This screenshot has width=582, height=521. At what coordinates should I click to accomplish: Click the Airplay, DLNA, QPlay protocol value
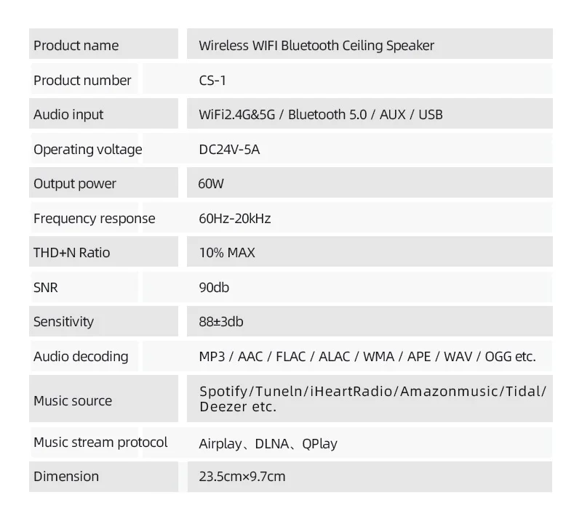pyautogui.click(x=268, y=443)
